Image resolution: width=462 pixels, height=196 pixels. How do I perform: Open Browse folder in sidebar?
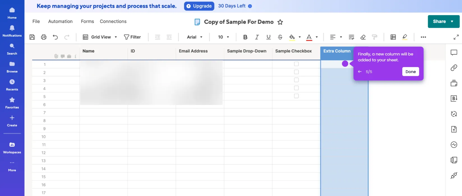pyautogui.click(x=12, y=67)
